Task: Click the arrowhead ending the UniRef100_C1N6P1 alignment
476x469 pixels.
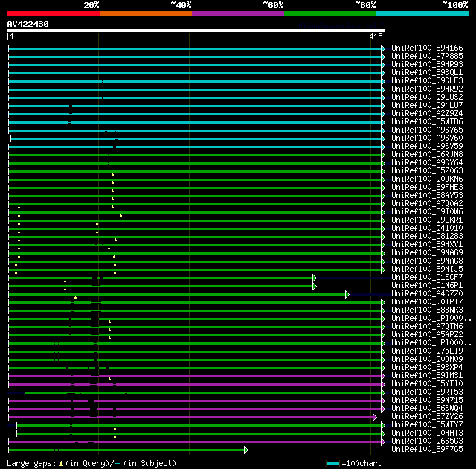Action: 315,286
